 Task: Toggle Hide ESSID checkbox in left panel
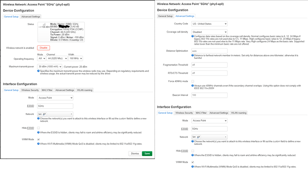coord(38,128)
